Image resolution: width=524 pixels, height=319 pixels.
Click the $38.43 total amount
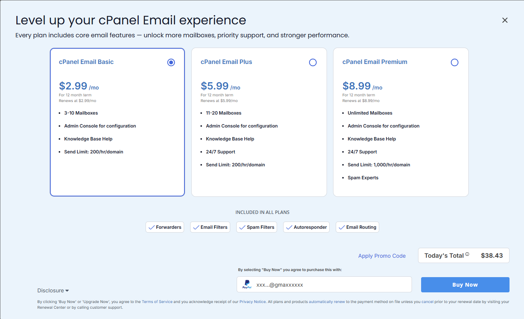tap(492, 255)
